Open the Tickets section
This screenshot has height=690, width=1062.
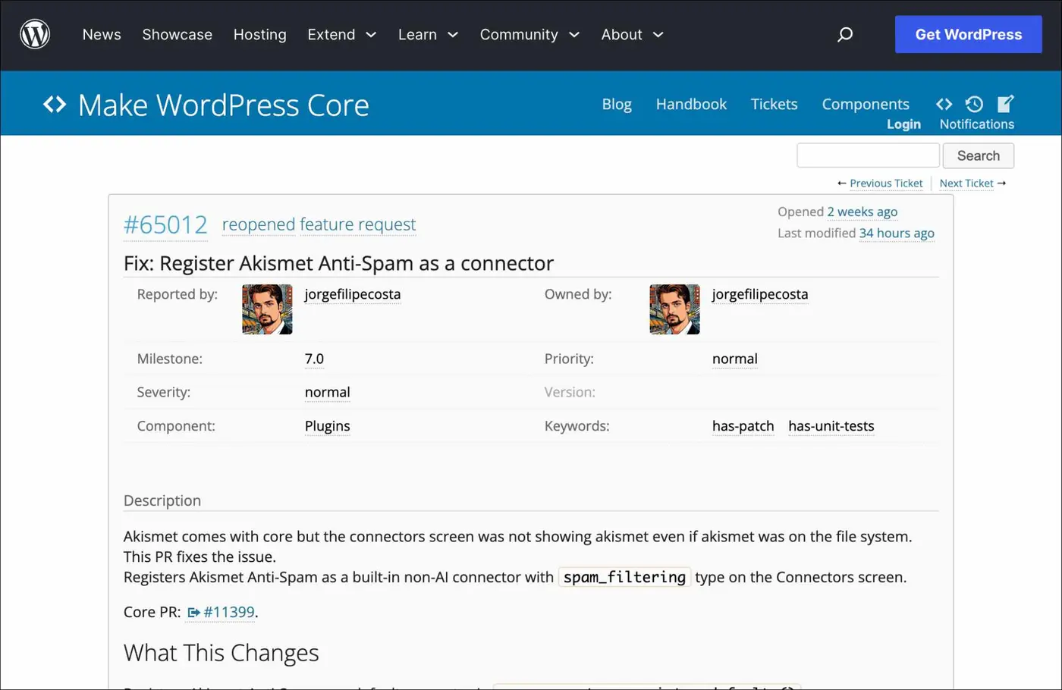(x=774, y=104)
